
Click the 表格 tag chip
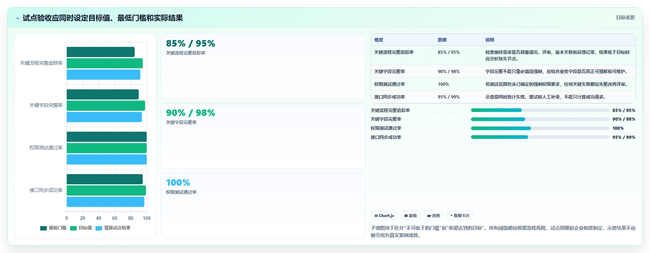[411, 216]
